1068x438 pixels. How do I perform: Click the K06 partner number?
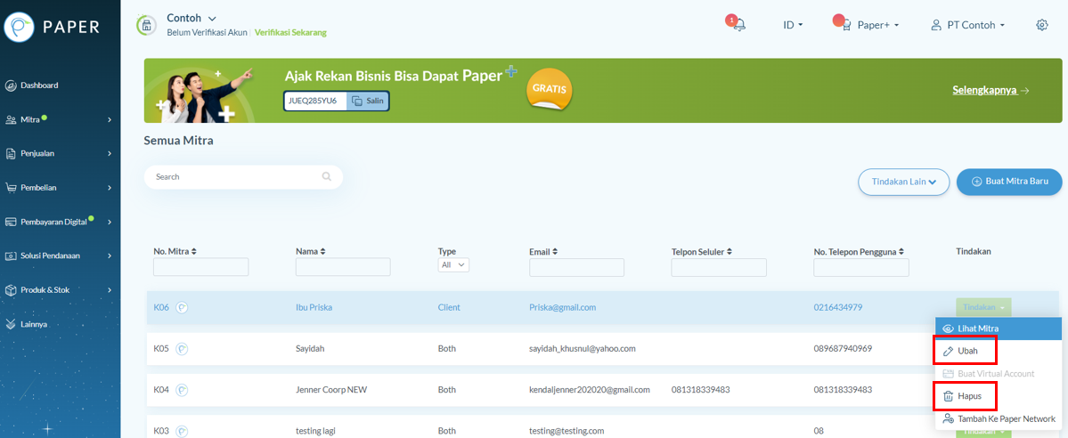(160, 307)
